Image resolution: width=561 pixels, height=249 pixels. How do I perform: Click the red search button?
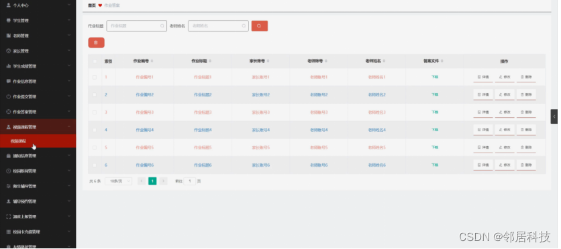click(260, 25)
